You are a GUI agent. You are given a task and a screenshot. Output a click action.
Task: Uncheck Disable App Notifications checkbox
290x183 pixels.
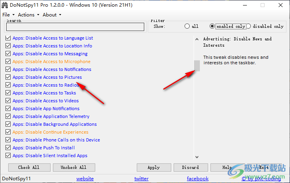tap(8, 109)
